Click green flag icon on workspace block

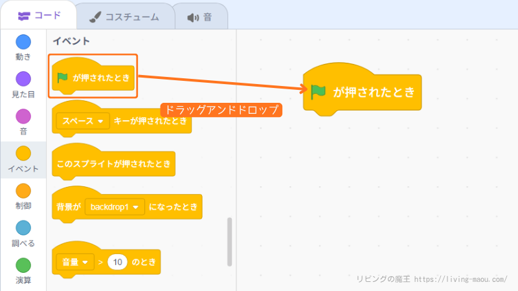319,92
